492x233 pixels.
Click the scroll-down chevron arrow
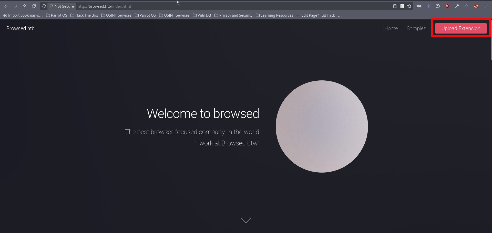(x=246, y=220)
